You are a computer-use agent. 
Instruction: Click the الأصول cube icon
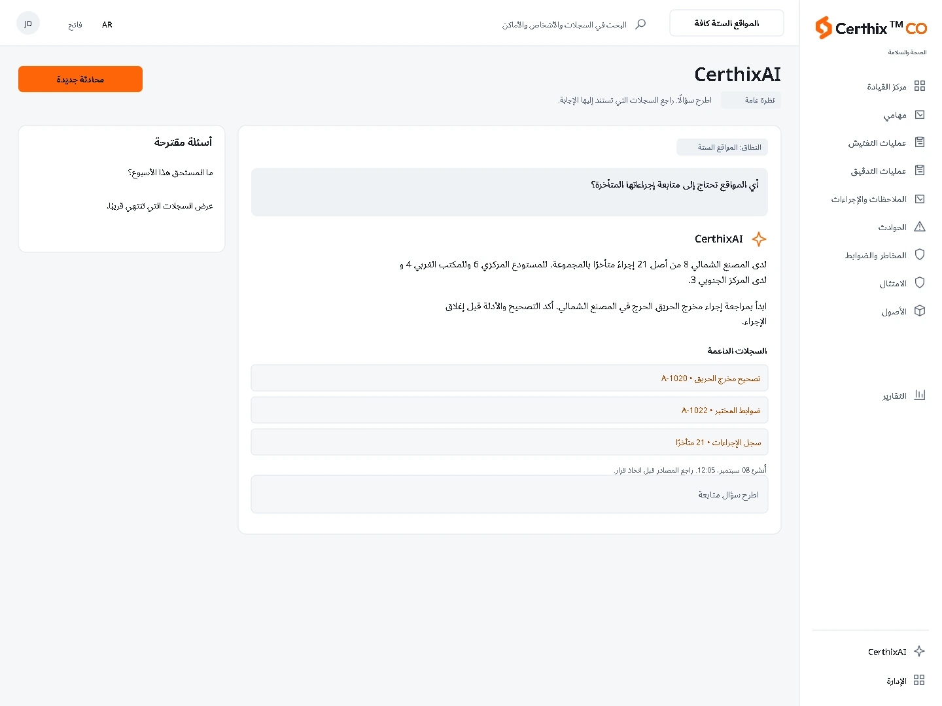[x=919, y=311]
